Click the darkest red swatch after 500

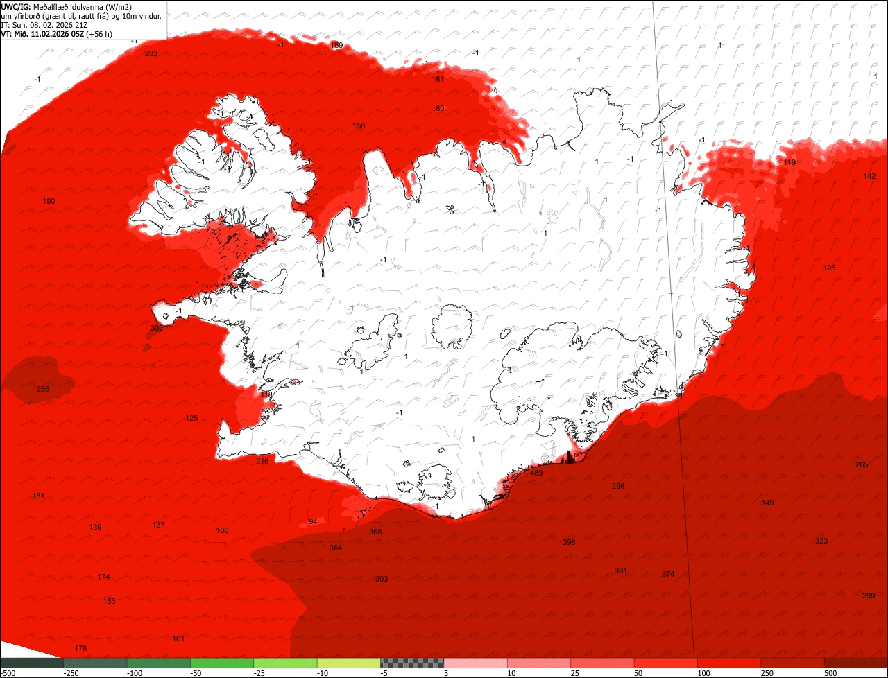coord(856,663)
